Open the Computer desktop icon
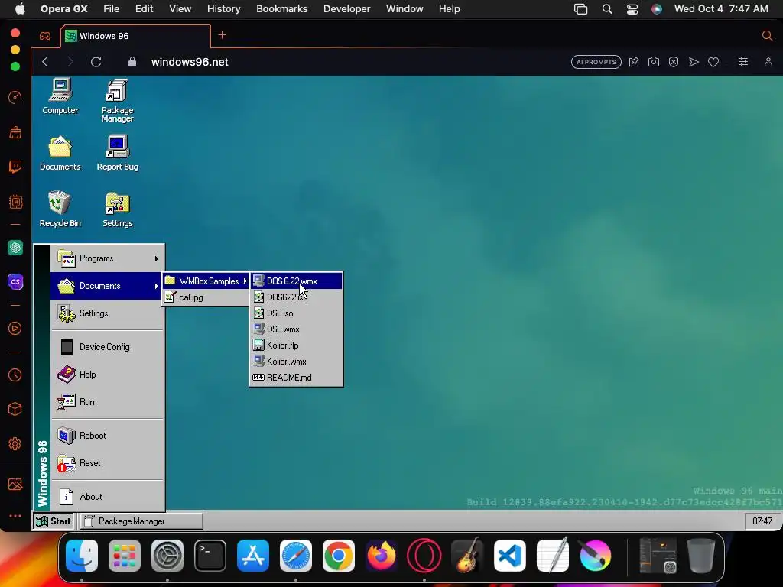The height and width of the screenshot is (587, 783). tap(60, 96)
